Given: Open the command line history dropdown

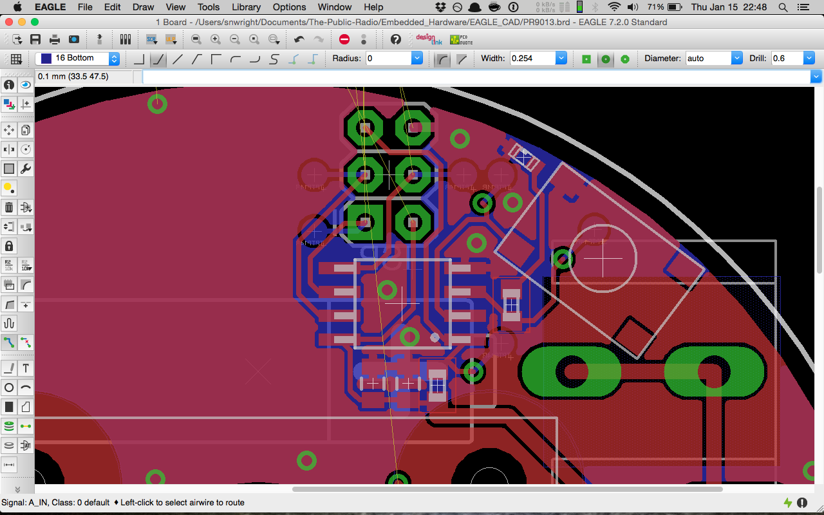Looking at the screenshot, I should 816,77.
